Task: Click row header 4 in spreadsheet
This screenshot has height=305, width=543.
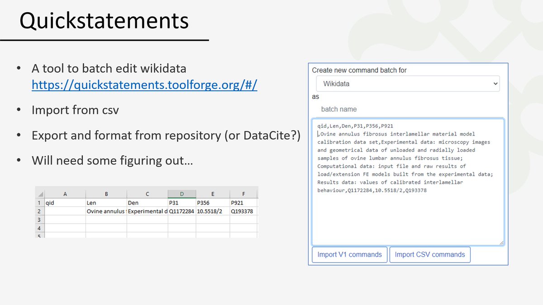Action: (40, 229)
